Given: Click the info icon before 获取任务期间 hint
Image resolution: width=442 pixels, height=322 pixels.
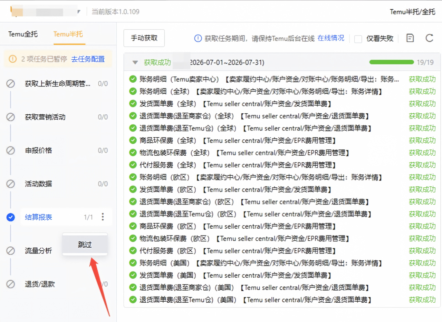Looking at the screenshot, I should point(198,38).
